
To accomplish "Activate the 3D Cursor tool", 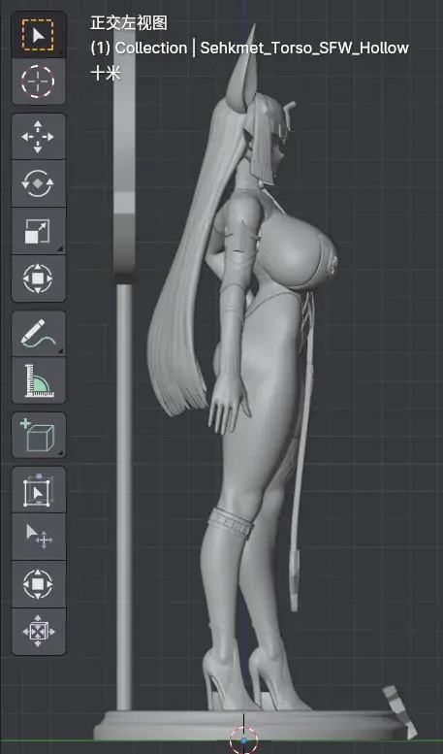I will pyautogui.click(x=38, y=81).
